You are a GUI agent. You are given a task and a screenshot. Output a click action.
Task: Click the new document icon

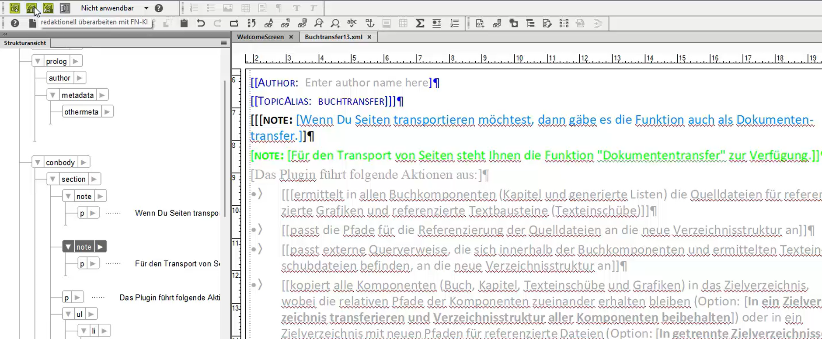pos(32,23)
